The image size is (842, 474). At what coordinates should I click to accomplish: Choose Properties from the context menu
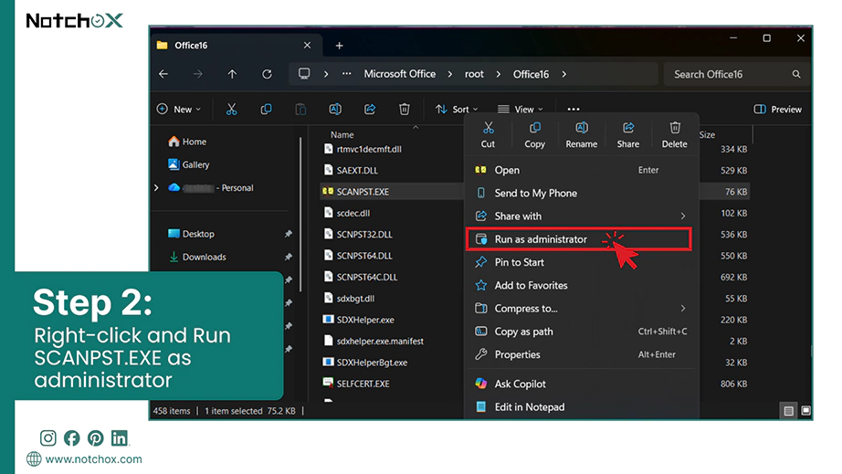click(x=581, y=354)
